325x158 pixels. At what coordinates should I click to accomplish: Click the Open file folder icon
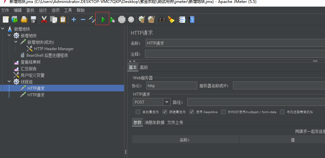pos(24,20)
